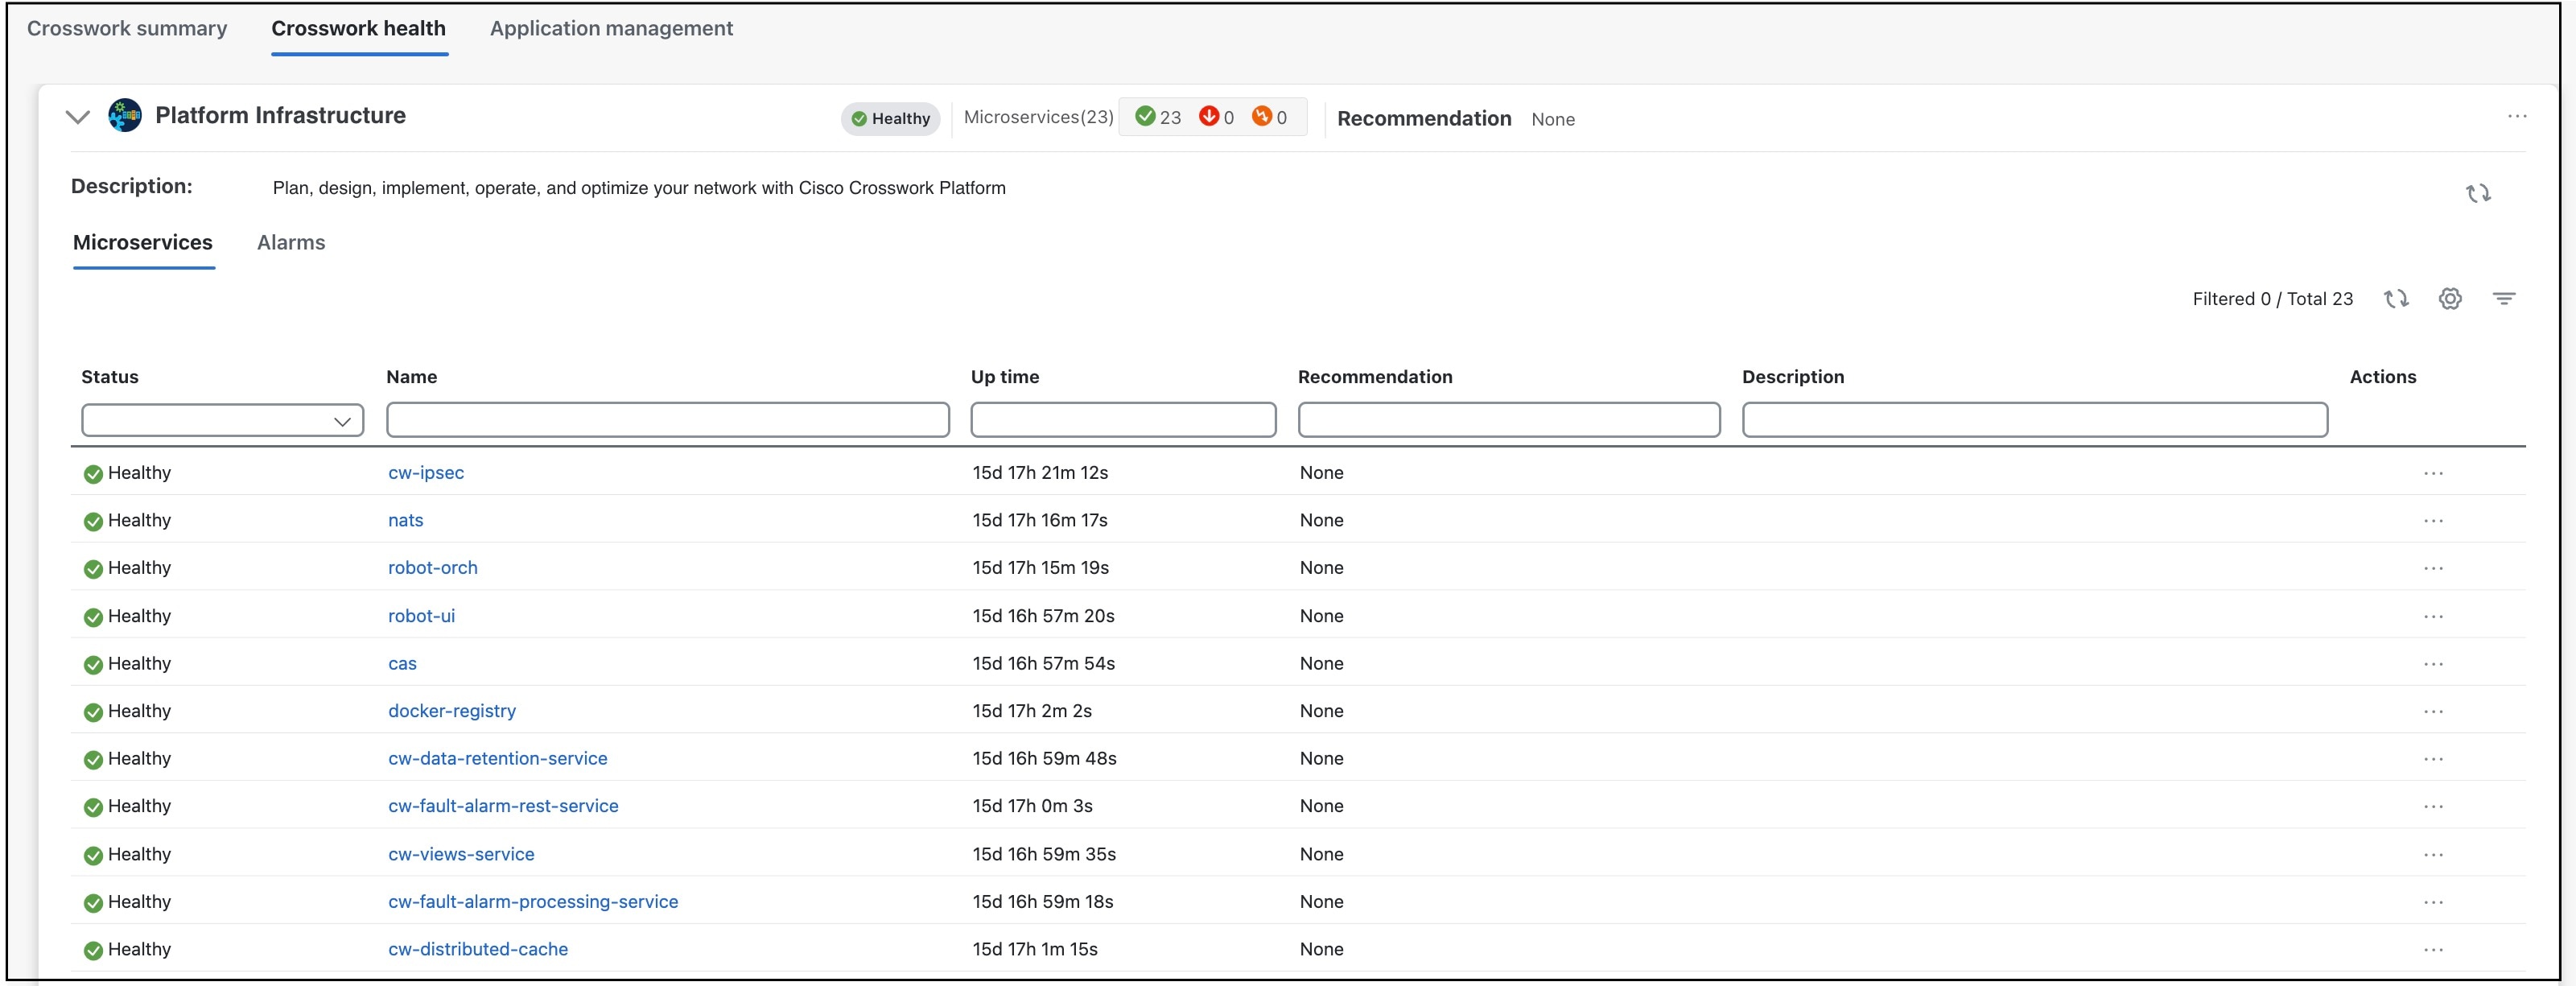Click healthy status icon of cw-ipsec
2576x986 pixels.
[x=93, y=474]
